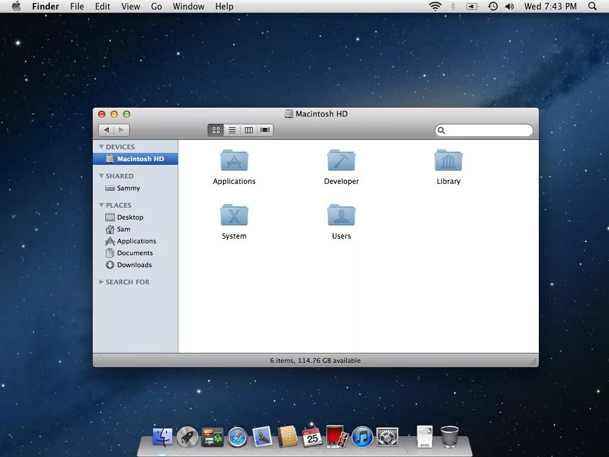Switch to column view in Finder toolbar
Viewport: 609px width, 457px height.
tap(249, 130)
